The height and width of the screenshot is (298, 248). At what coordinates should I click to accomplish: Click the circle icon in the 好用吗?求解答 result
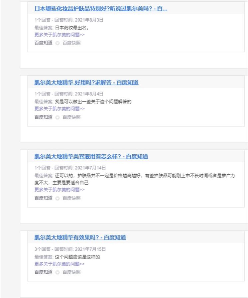tap(58, 117)
